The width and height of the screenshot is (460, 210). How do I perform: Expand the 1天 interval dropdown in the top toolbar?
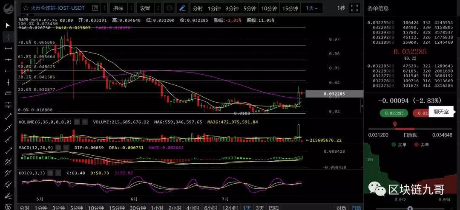coord(311,8)
